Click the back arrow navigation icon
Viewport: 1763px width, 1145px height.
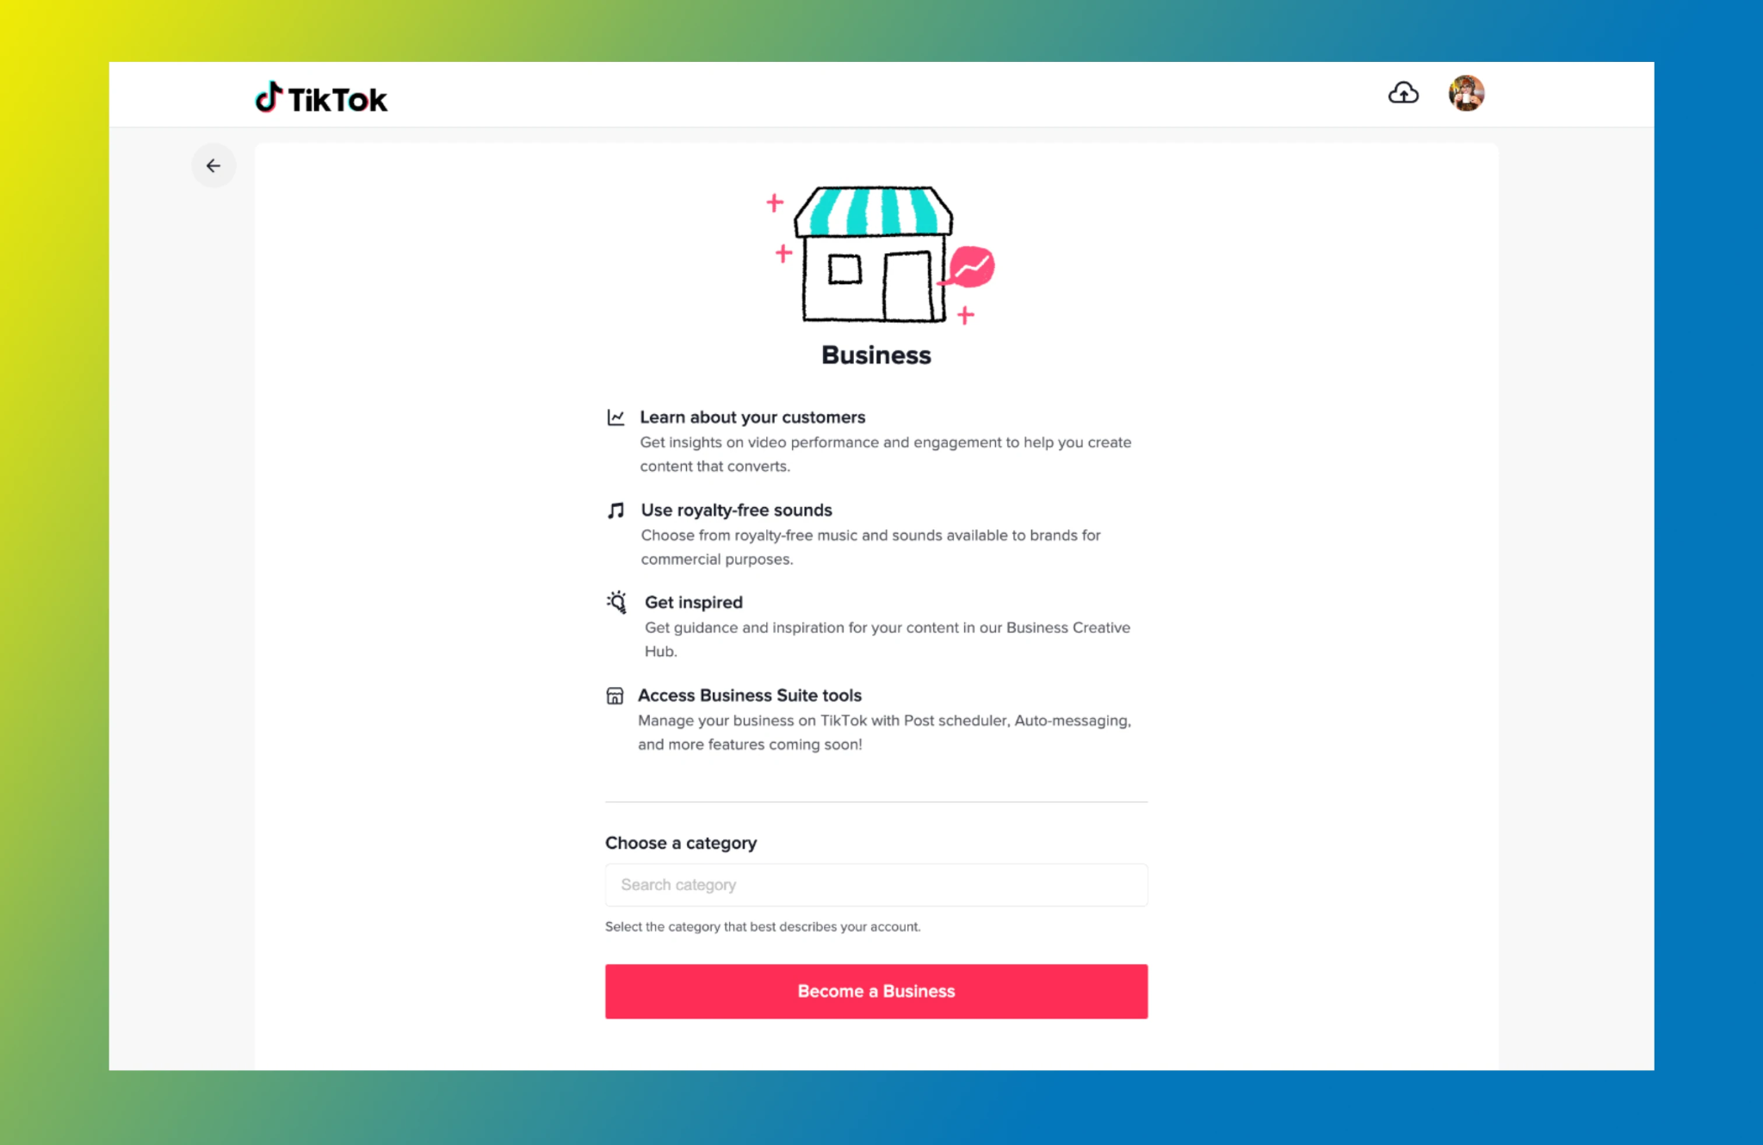pos(213,164)
